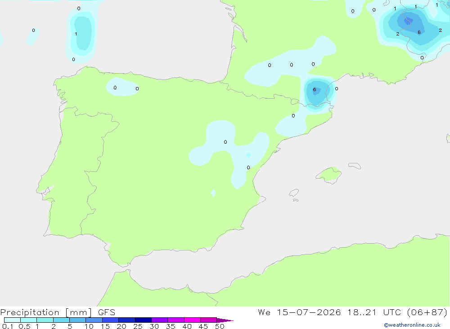Image resolution: width=450 pixels, height=329 pixels.
Task: Pick the 10–15 mm blue legend swatch
Action: coord(94,320)
